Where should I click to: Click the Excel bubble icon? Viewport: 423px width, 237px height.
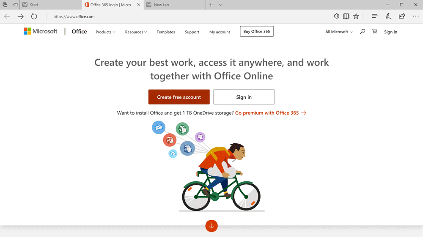pos(182,129)
